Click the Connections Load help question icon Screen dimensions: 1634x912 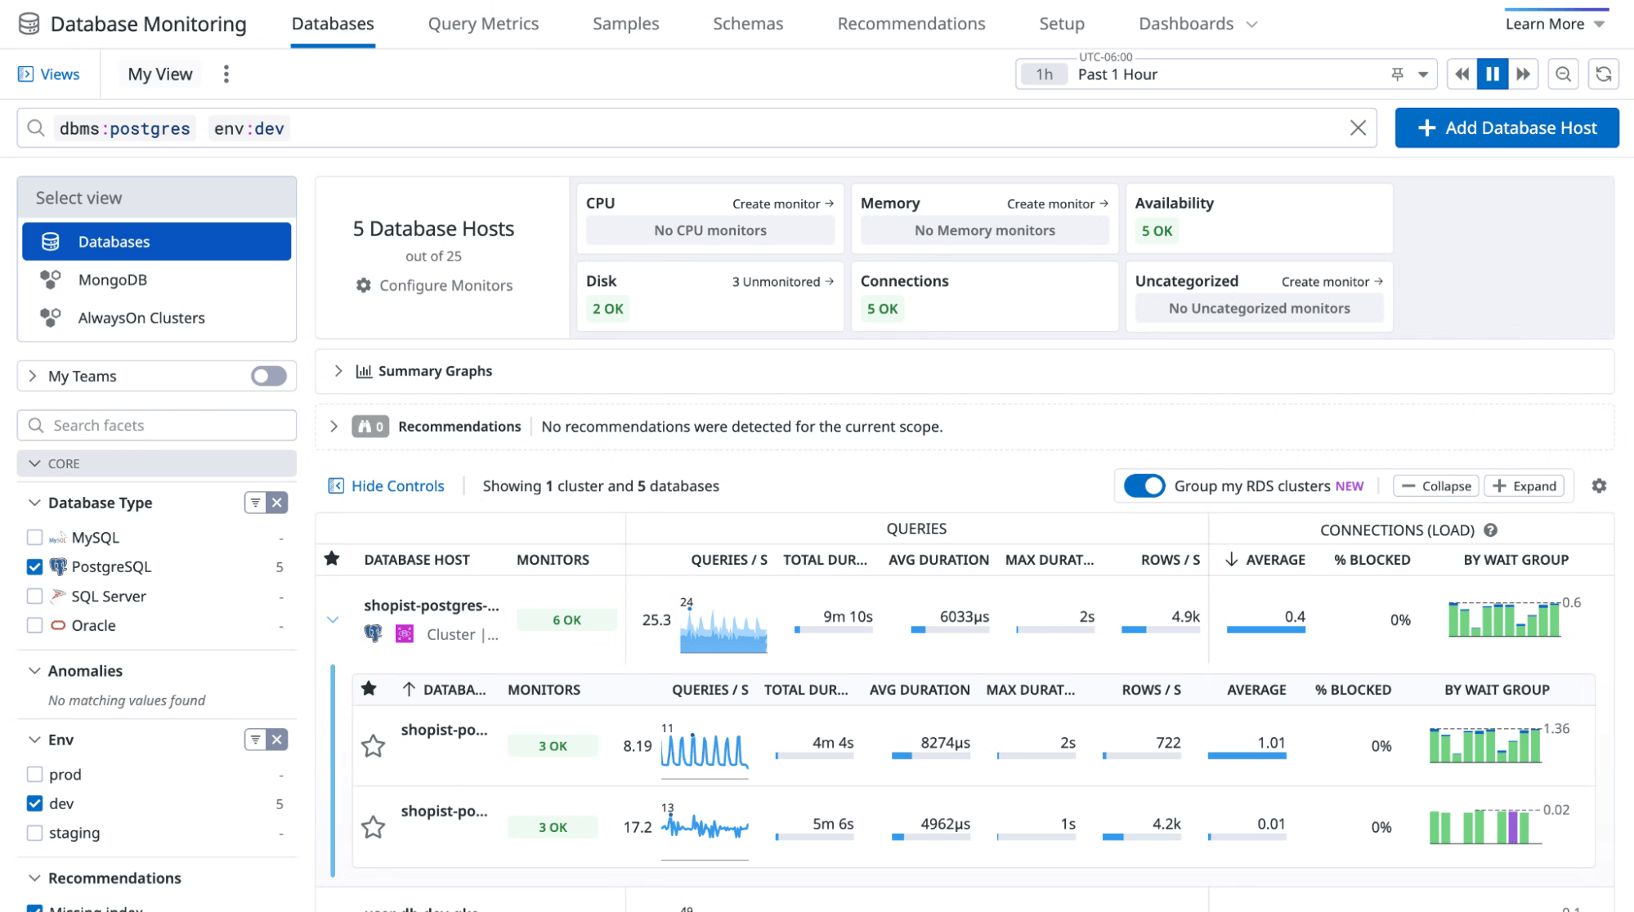tap(1490, 530)
